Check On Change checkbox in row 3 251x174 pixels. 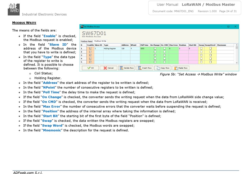155,55
